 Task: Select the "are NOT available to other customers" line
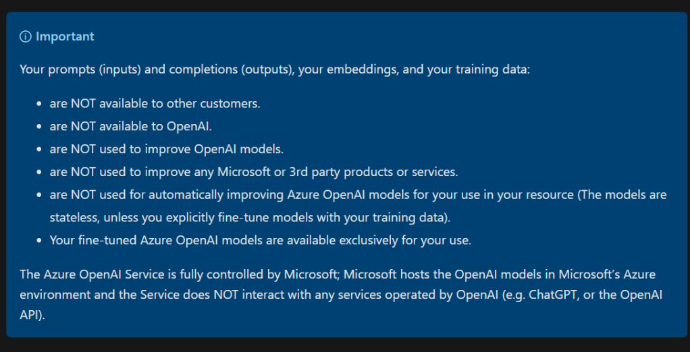[x=155, y=103]
